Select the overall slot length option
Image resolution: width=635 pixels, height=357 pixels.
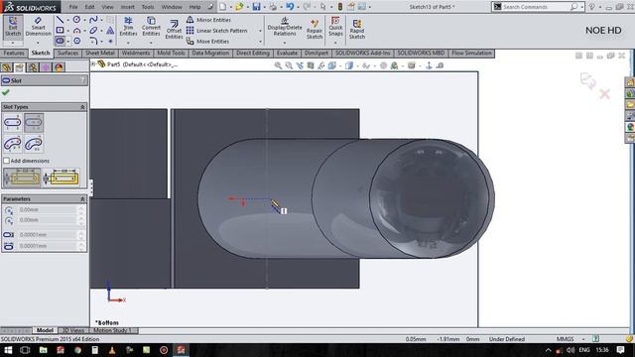[62, 178]
